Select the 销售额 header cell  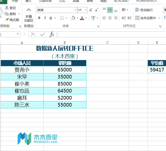(65, 63)
